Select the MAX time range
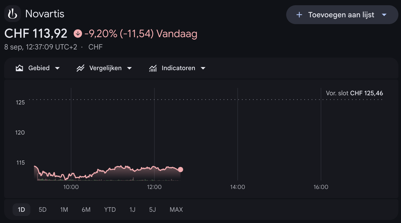The width and height of the screenshot is (401, 223). 176,210
